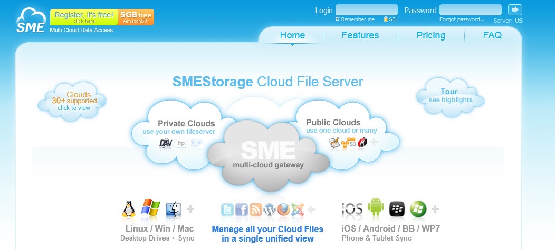
Task: Click iOS / Android / BB / WP7 text
Action: [390, 228]
